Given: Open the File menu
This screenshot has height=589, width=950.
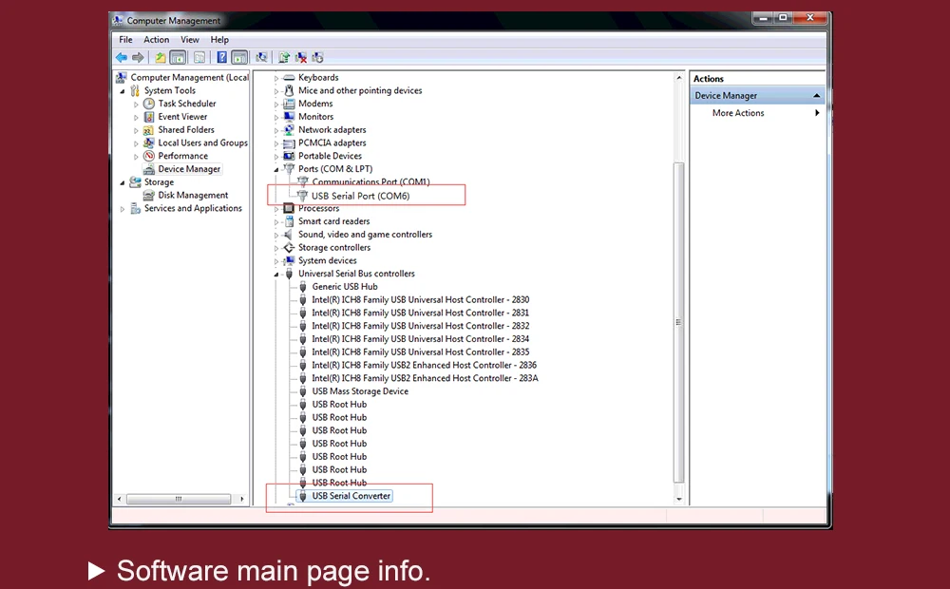Looking at the screenshot, I should tap(125, 39).
